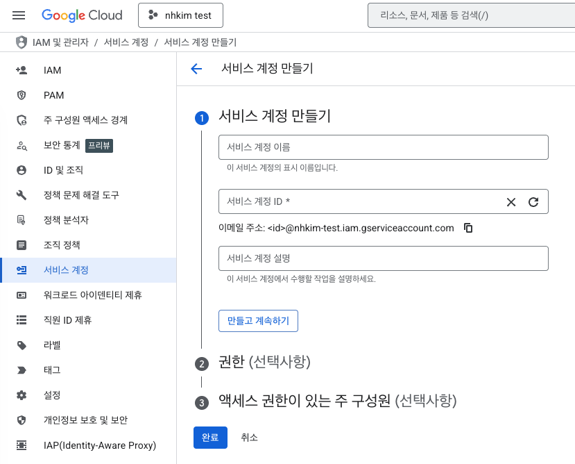Expand step 2 권한 section
The width and height of the screenshot is (575, 464).
pyautogui.click(x=264, y=363)
